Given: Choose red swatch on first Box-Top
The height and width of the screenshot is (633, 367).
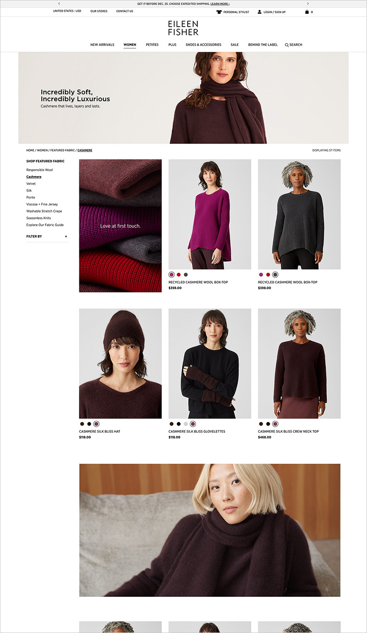Looking at the screenshot, I should 178,275.
